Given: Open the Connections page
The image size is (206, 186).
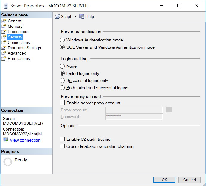Looking at the screenshot, I should pos(19,42).
